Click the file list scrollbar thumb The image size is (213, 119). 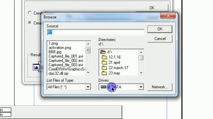coord(88,50)
